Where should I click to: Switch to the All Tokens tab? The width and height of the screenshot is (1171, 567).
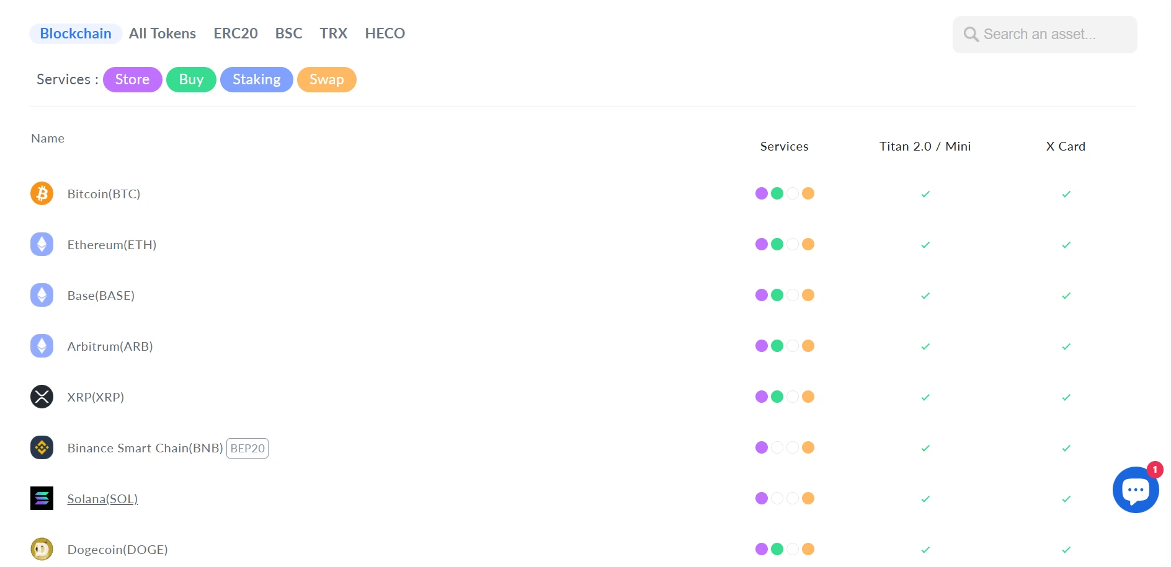coord(163,33)
